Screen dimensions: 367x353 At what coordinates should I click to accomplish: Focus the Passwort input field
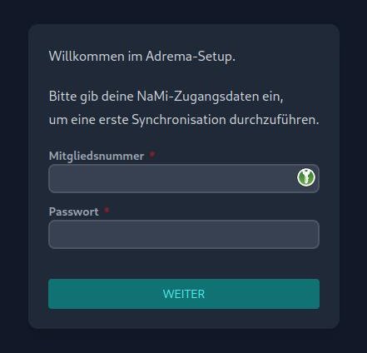[x=184, y=235]
